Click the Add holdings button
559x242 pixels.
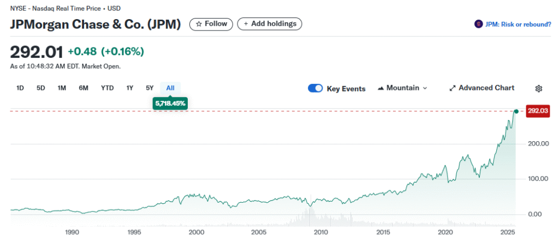tap(270, 24)
